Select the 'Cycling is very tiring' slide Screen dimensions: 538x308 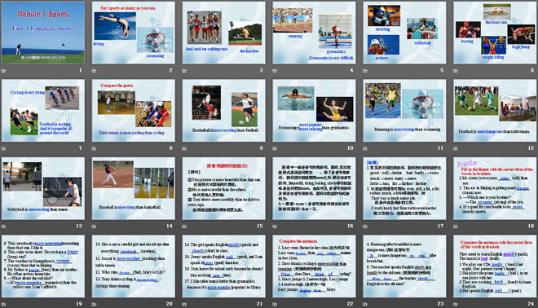coord(43,111)
